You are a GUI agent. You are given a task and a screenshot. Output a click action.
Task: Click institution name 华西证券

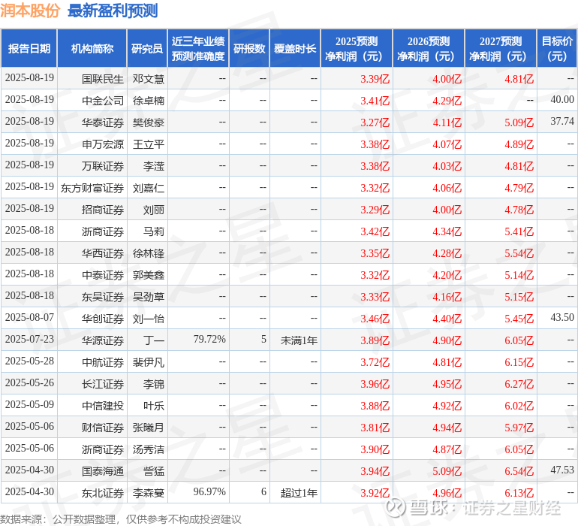(103, 252)
